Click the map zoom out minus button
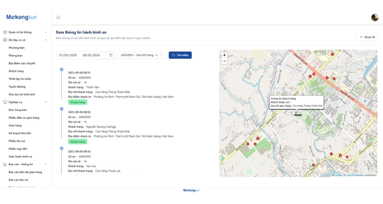The height and width of the screenshot is (204, 383). point(224,61)
